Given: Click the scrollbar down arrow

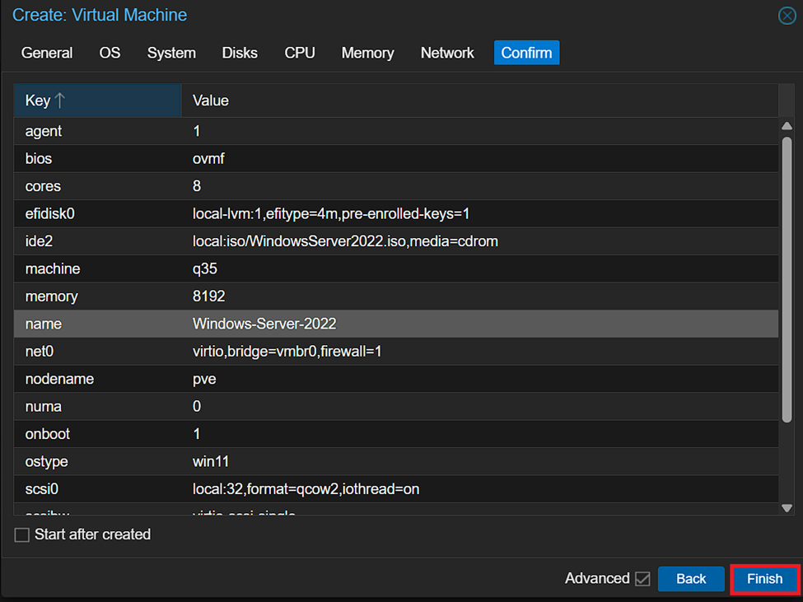Looking at the screenshot, I should 787,508.
